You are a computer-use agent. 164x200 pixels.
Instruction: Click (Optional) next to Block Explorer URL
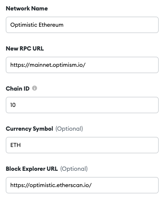[74, 169]
